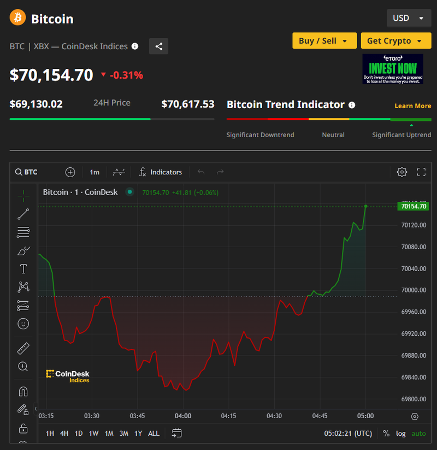Click the compare or add symbol plus icon
Screen dimensions: 437x450
(x=70, y=172)
